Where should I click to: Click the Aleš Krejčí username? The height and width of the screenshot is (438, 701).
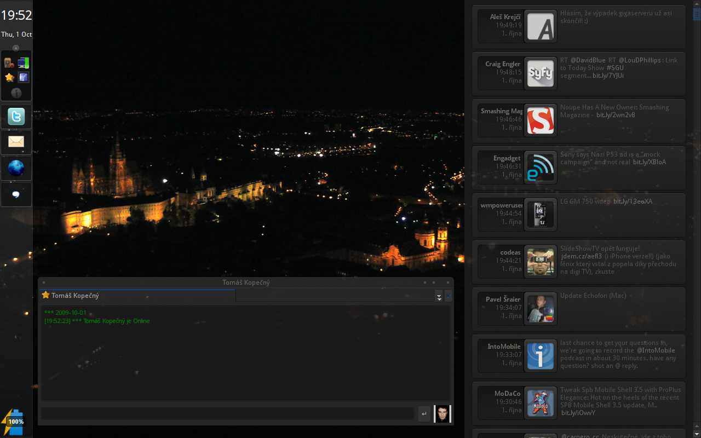[505, 17]
